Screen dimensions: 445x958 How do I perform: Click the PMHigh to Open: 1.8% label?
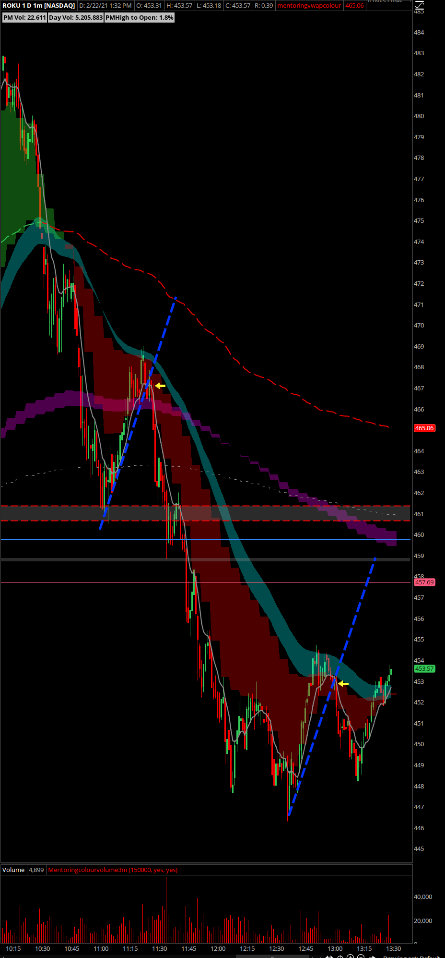[x=140, y=18]
